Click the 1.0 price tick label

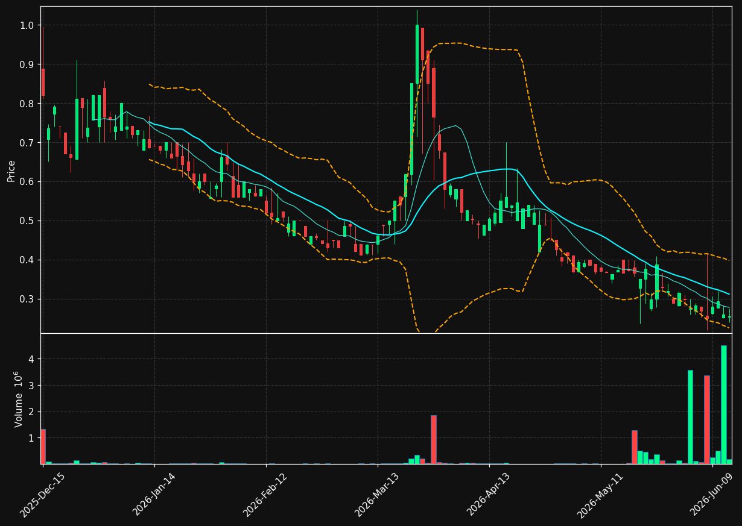click(27, 25)
